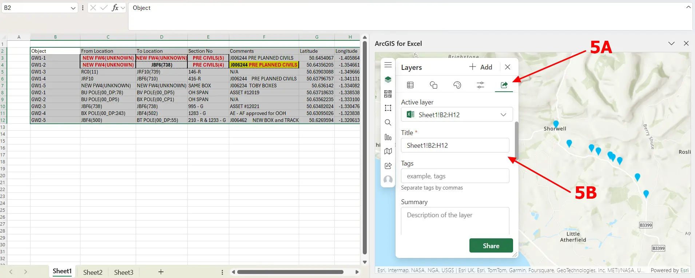Switch to Sheet3 tab
This screenshot has height=278, width=695.
point(124,272)
